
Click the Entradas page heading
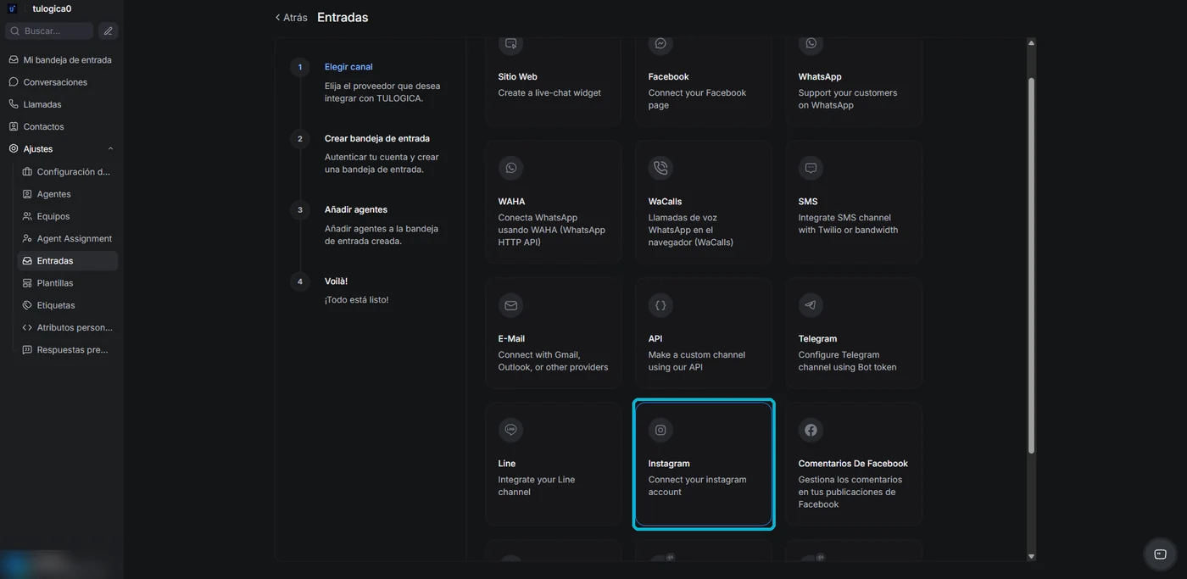tap(343, 17)
